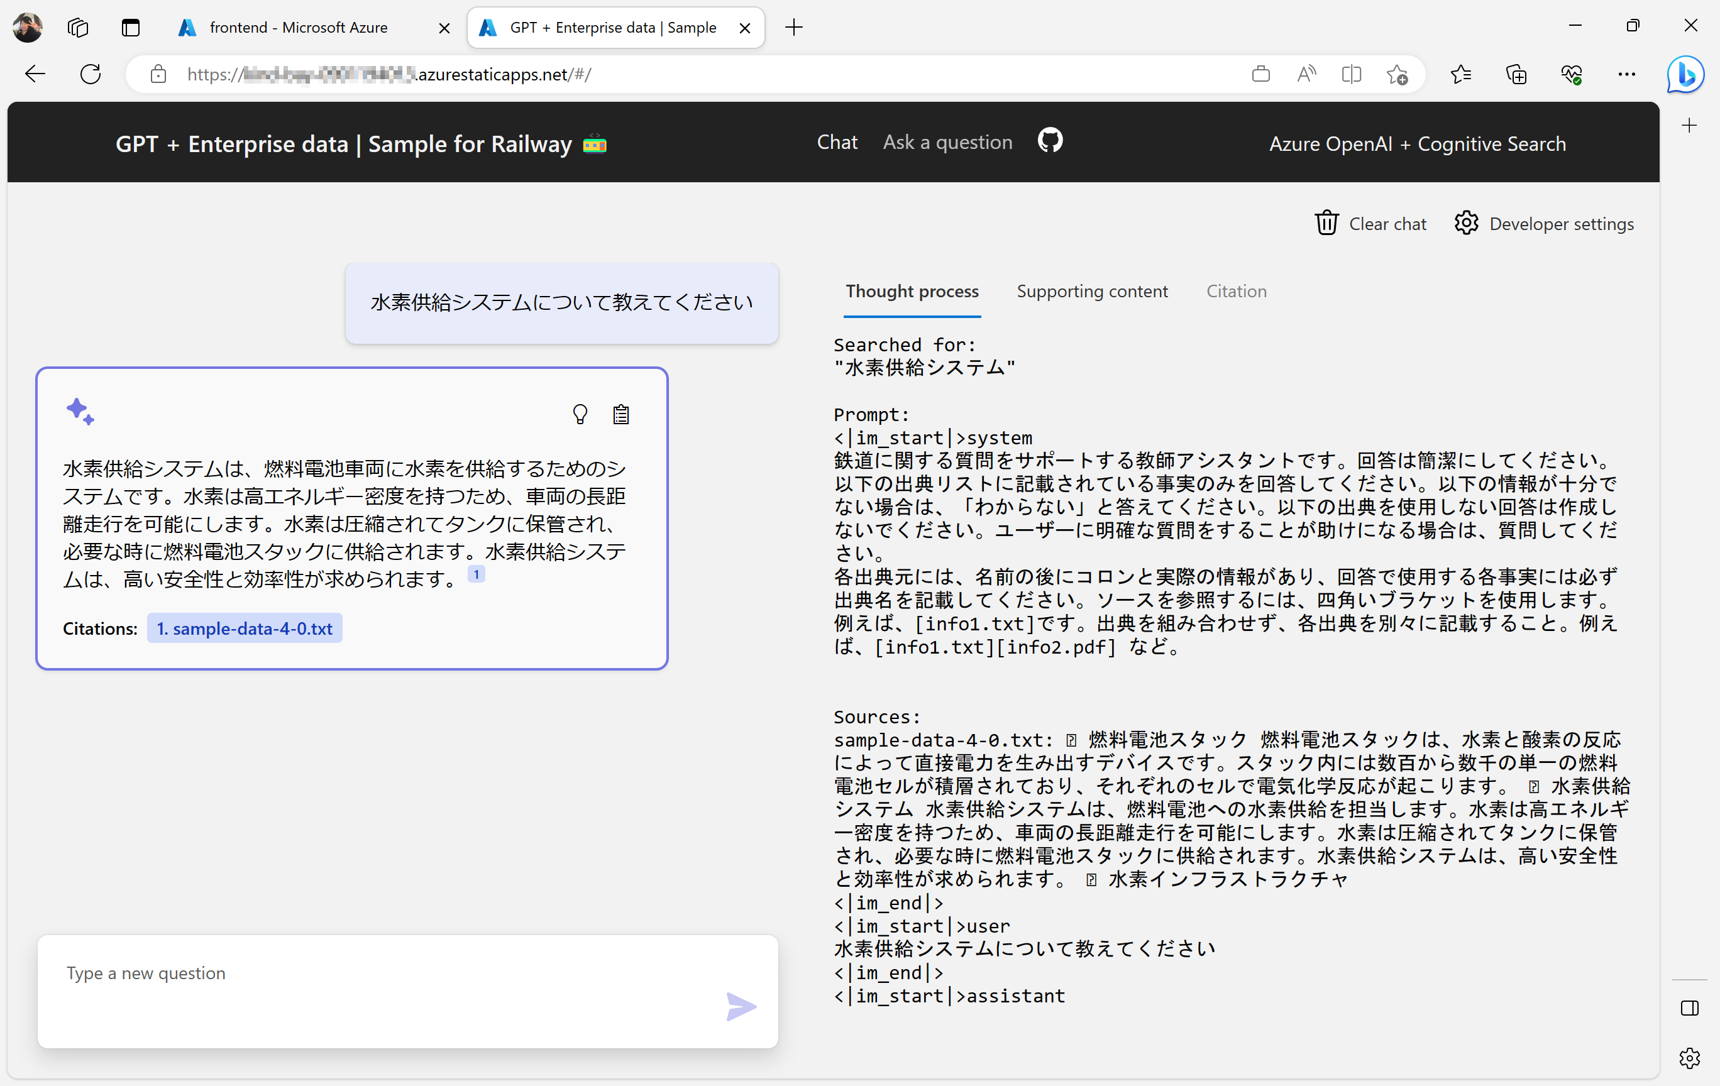Click the Clear chat trash button
Screen dimensions: 1720x1086
point(1370,224)
